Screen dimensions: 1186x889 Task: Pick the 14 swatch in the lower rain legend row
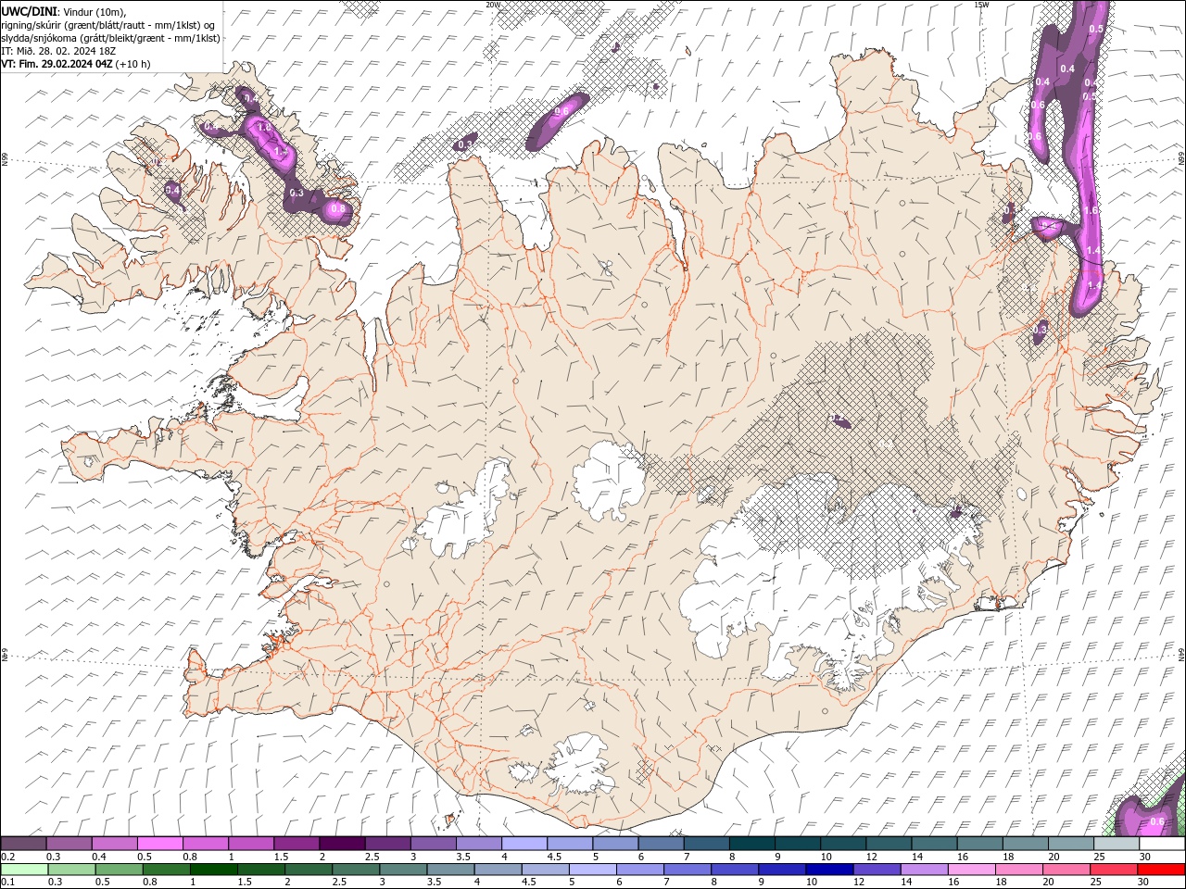click(x=926, y=870)
